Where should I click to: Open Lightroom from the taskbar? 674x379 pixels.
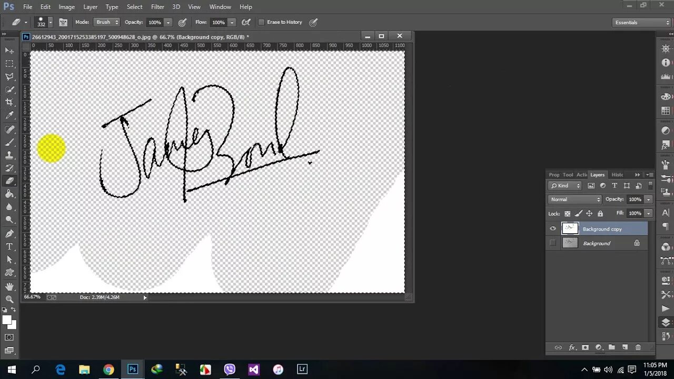coord(302,370)
